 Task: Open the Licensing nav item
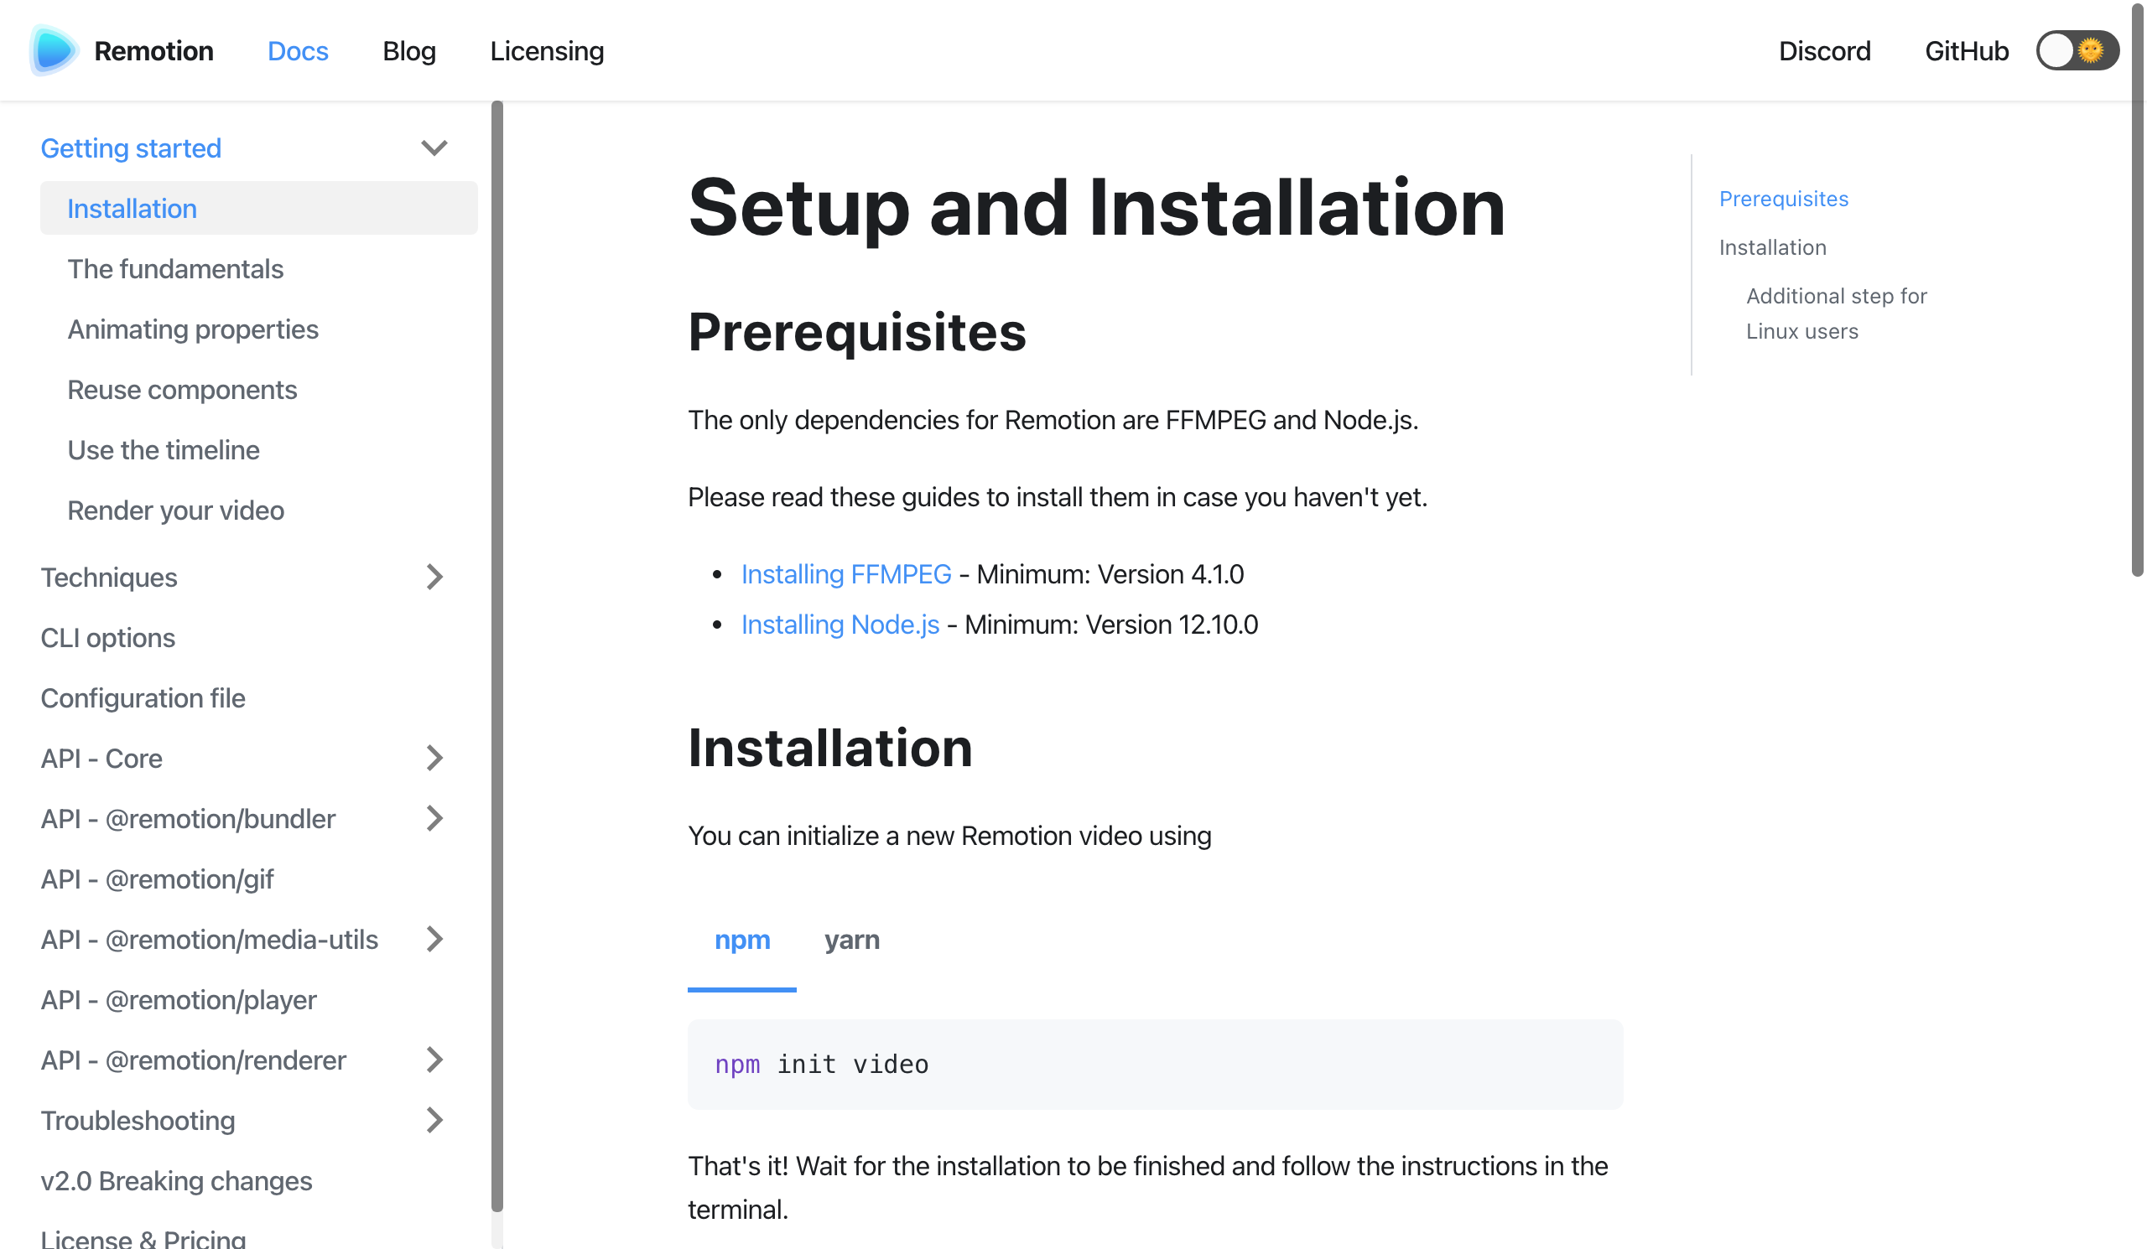[547, 51]
